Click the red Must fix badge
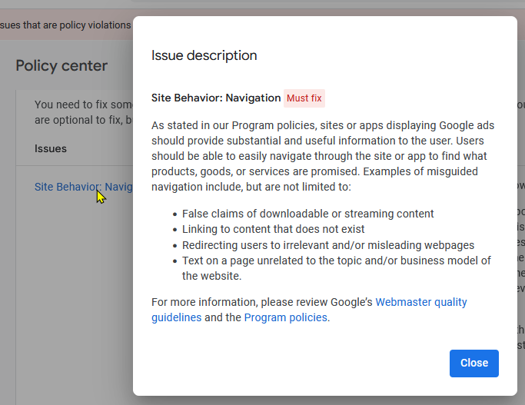 tap(304, 98)
